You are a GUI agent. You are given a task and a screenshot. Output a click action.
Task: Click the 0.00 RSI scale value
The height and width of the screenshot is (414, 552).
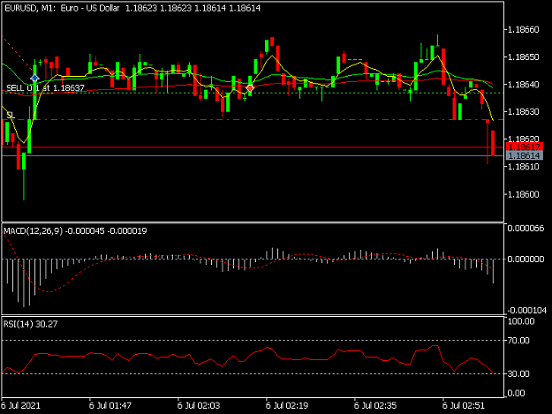(516, 393)
